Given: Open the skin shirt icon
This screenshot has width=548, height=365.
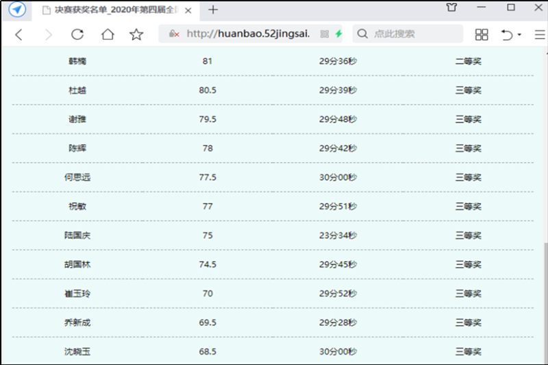Looking at the screenshot, I should point(451,8).
